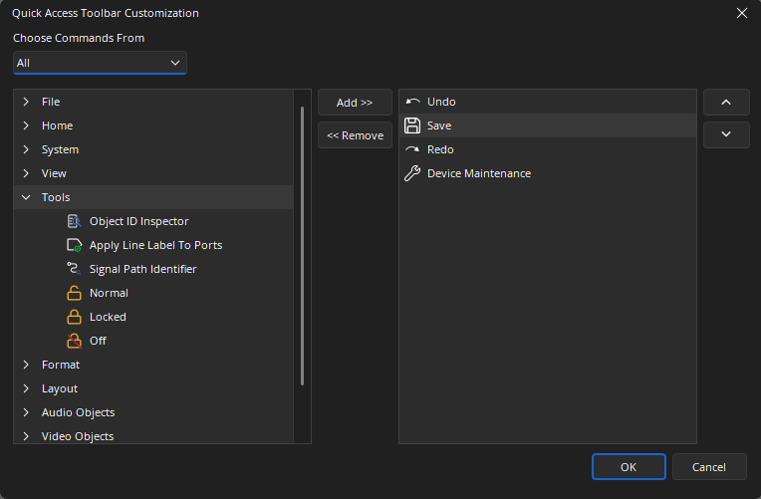Select the Locked padlock icon
The height and width of the screenshot is (499, 761).
(x=73, y=317)
